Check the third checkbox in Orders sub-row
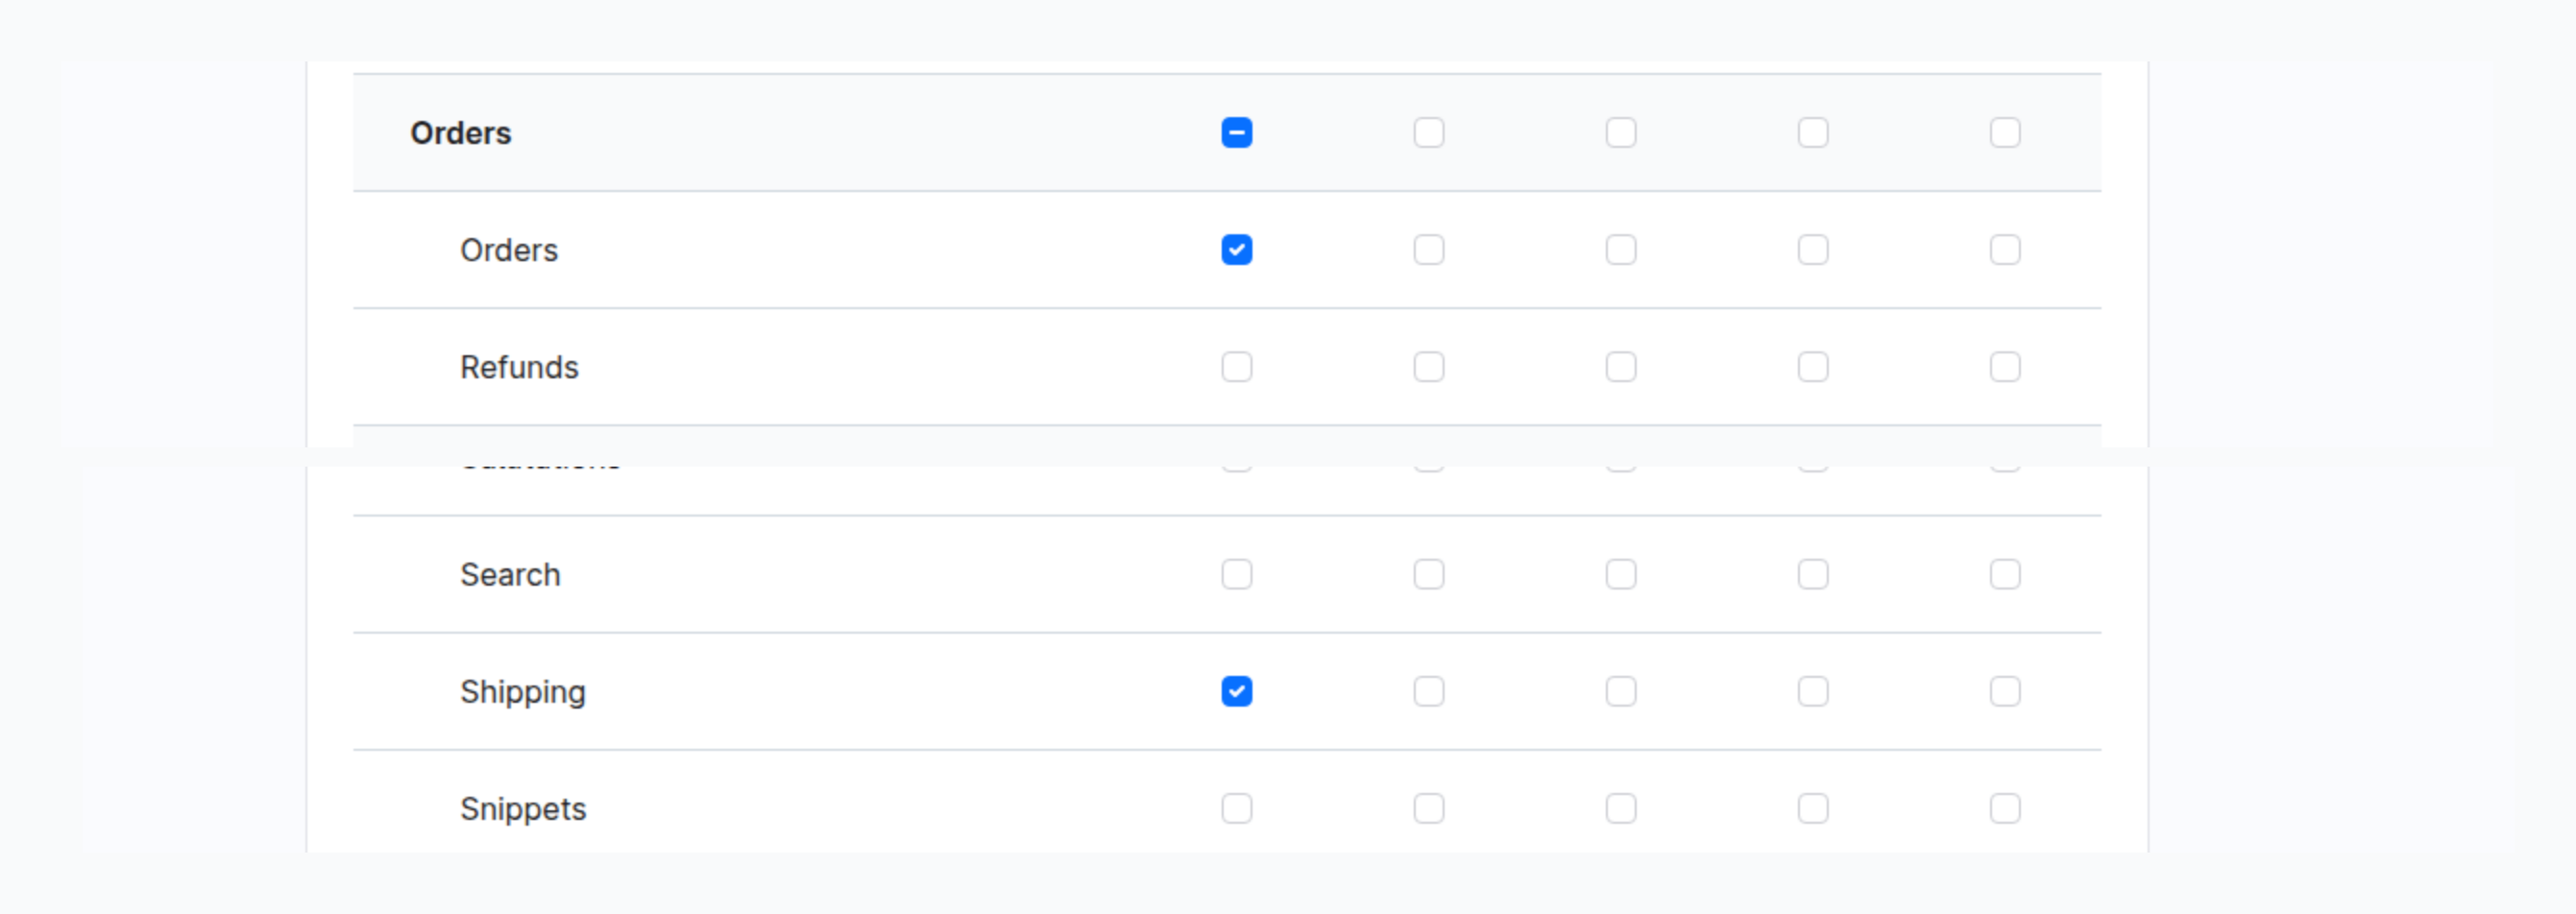The height and width of the screenshot is (914, 2576). point(1620,250)
